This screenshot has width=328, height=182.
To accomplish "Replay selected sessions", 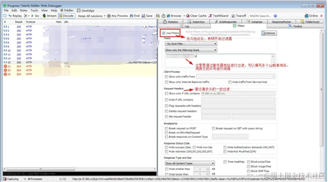I will pyautogui.click(x=15, y=16).
